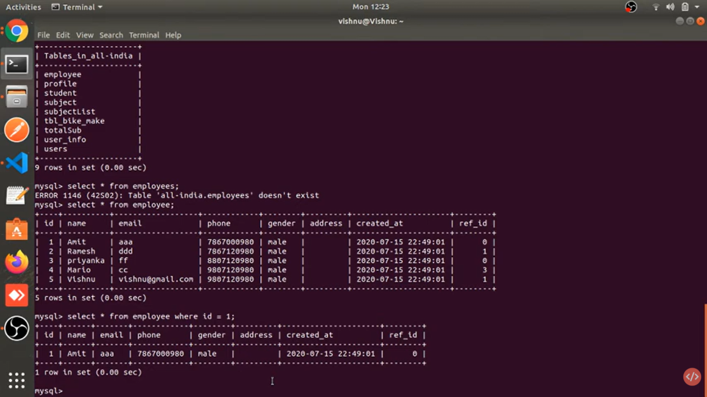This screenshot has height=397, width=707.
Task: Open AnyDesk red dock icon
Action: (x=16, y=295)
